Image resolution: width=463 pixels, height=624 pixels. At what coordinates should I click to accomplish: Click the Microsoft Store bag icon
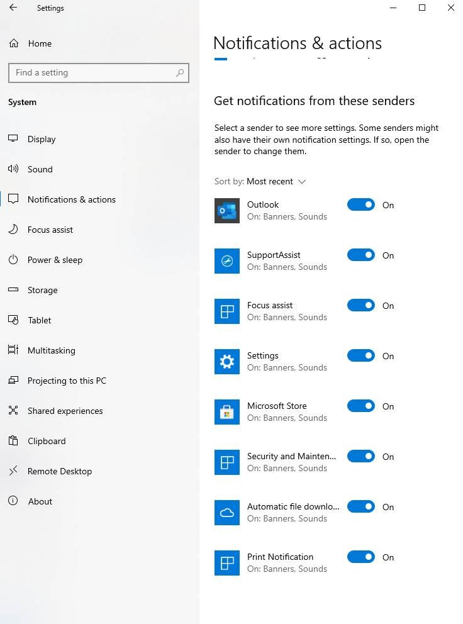point(227,412)
